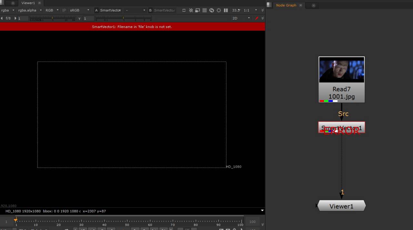Switch to the Node Graph tab

tap(286, 5)
